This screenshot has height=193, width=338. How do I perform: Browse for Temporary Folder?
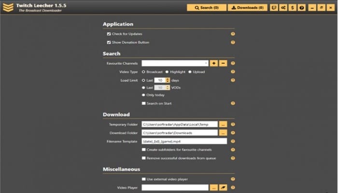[223, 124]
